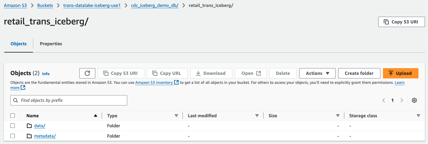Go to Amazon S3 in the breadcrumb
428x144 pixels.
click(15, 5)
